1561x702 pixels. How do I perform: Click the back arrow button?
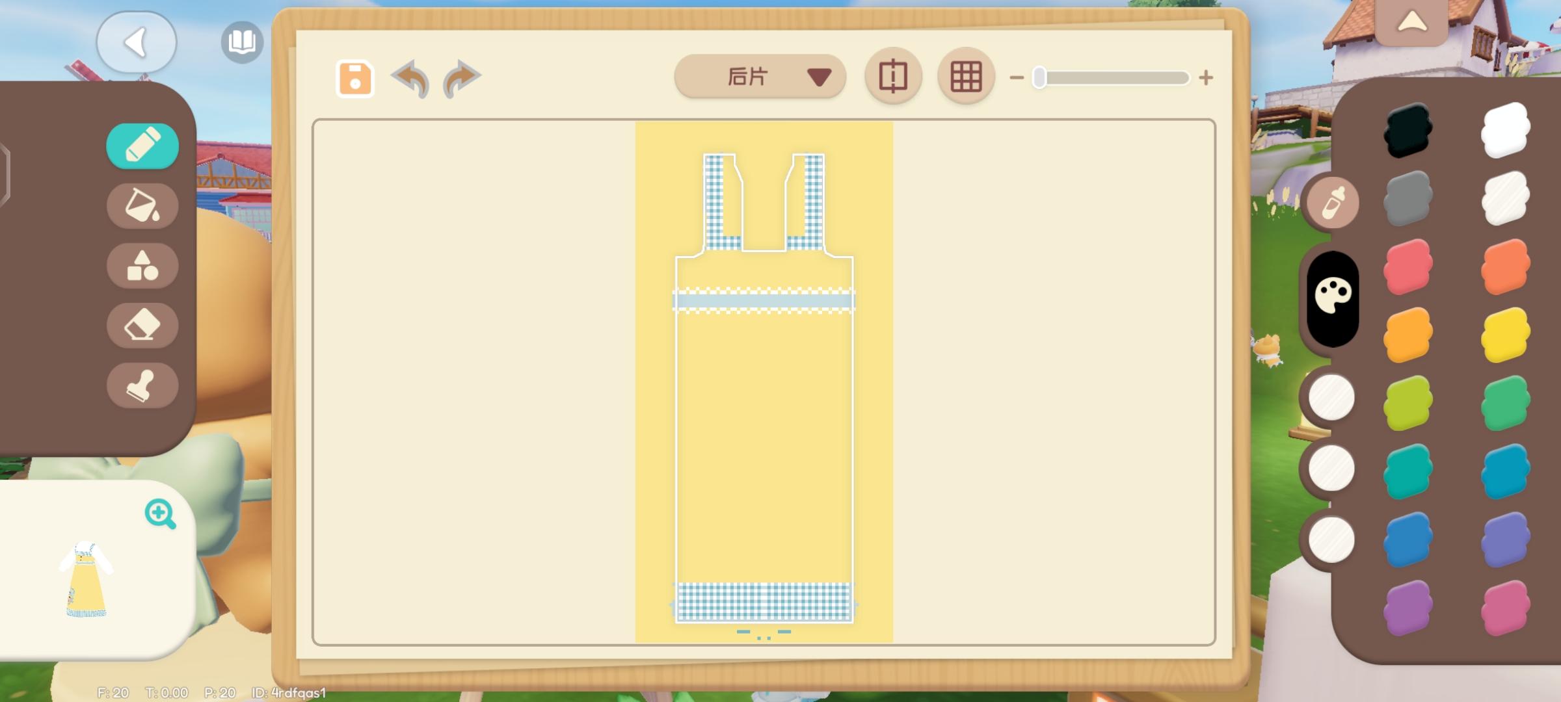tap(136, 42)
